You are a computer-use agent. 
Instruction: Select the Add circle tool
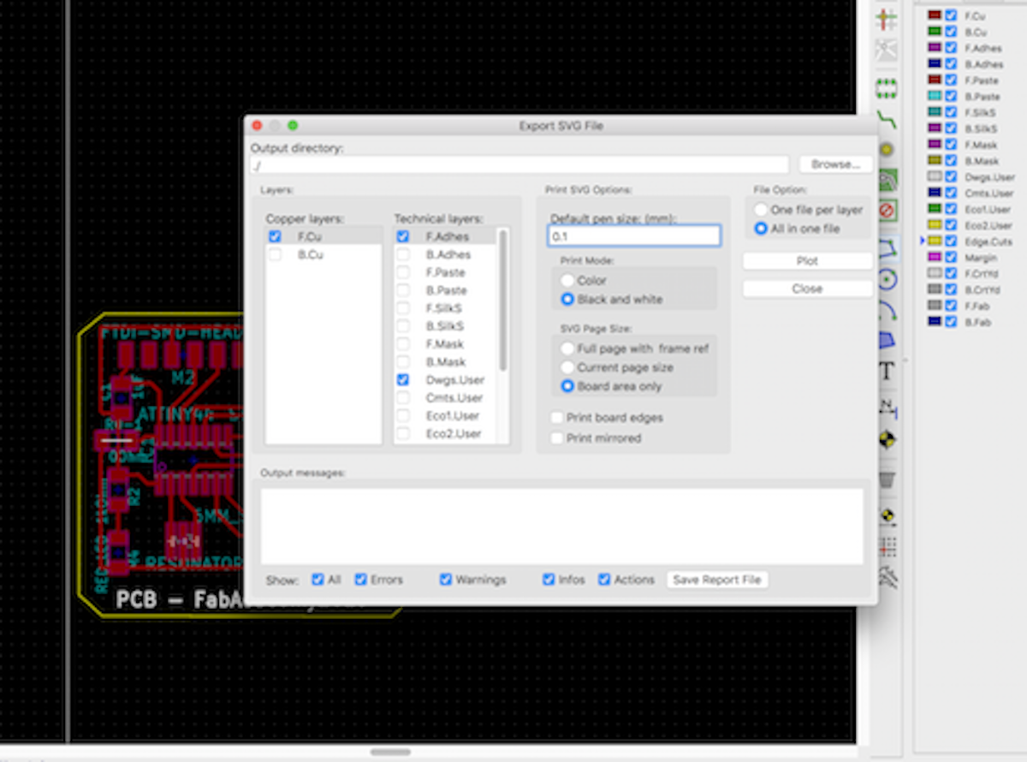[887, 279]
